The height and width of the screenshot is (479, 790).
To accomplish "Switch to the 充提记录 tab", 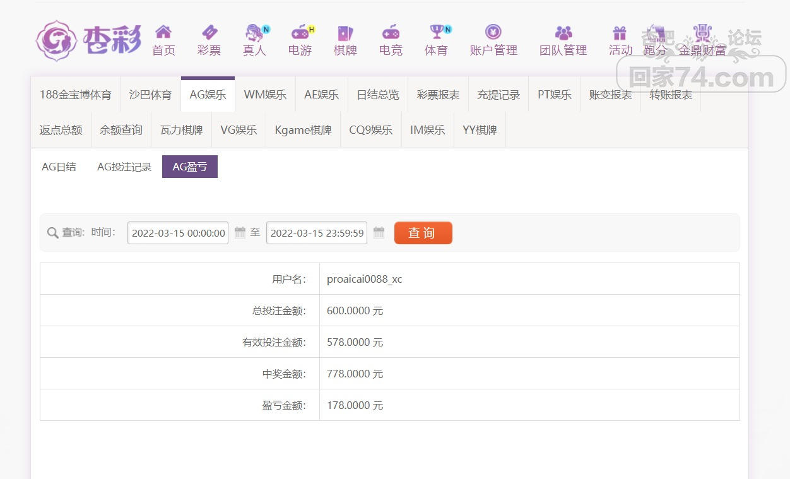I will click(498, 95).
